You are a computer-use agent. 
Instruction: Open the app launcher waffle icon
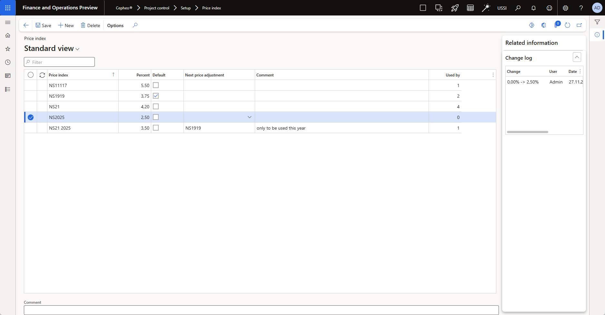pyautogui.click(x=8, y=8)
